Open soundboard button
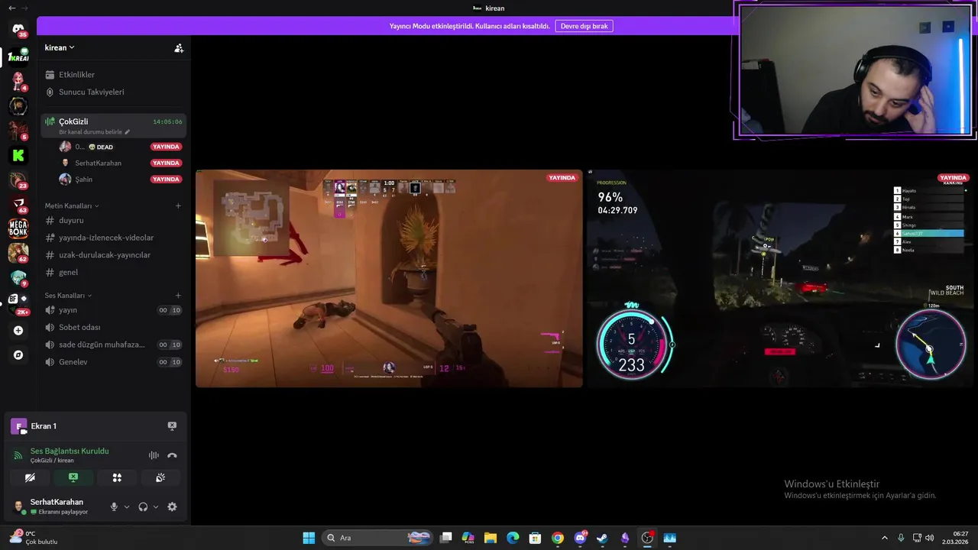Image resolution: width=978 pixels, height=550 pixels. [x=160, y=477]
